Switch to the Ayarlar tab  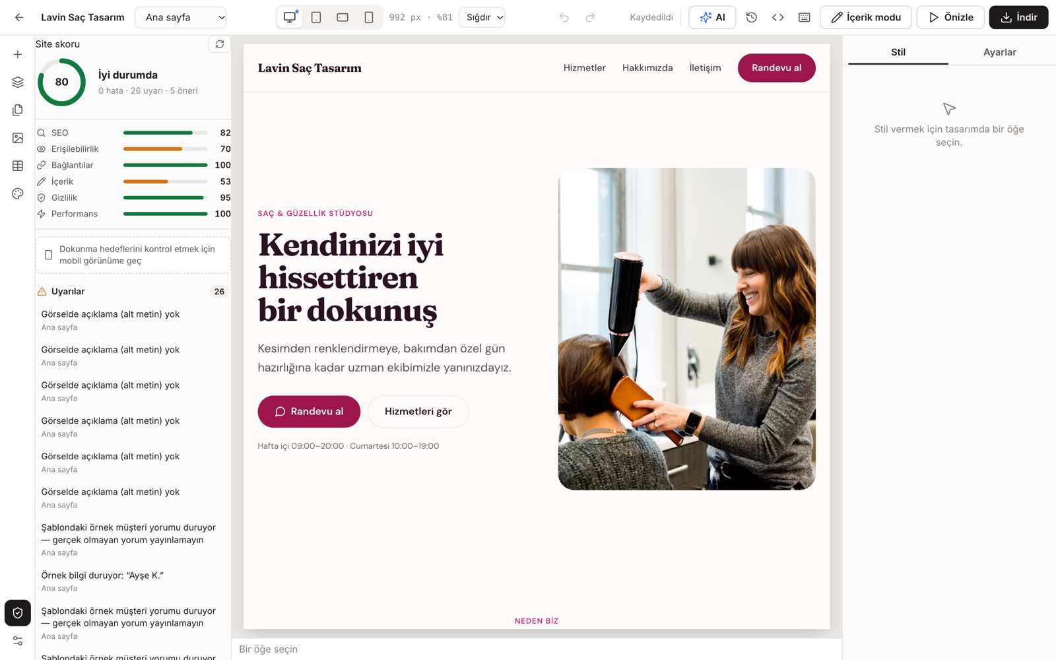(999, 52)
